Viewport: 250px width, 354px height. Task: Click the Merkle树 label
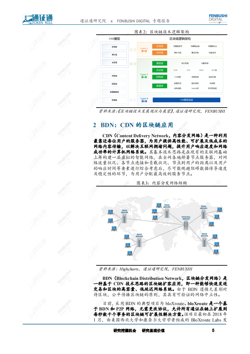[195, 88]
